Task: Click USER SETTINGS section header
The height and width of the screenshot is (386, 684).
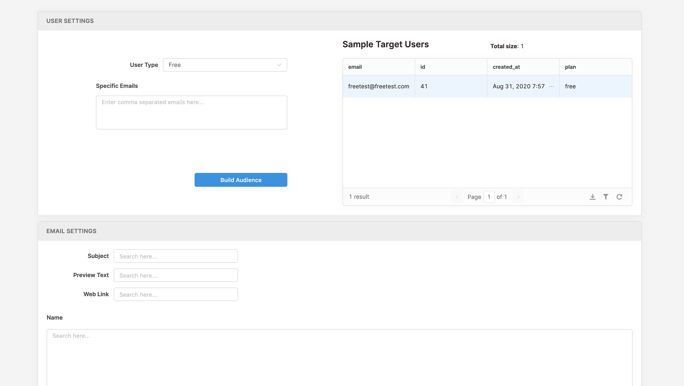Action: (x=70, y=21)
